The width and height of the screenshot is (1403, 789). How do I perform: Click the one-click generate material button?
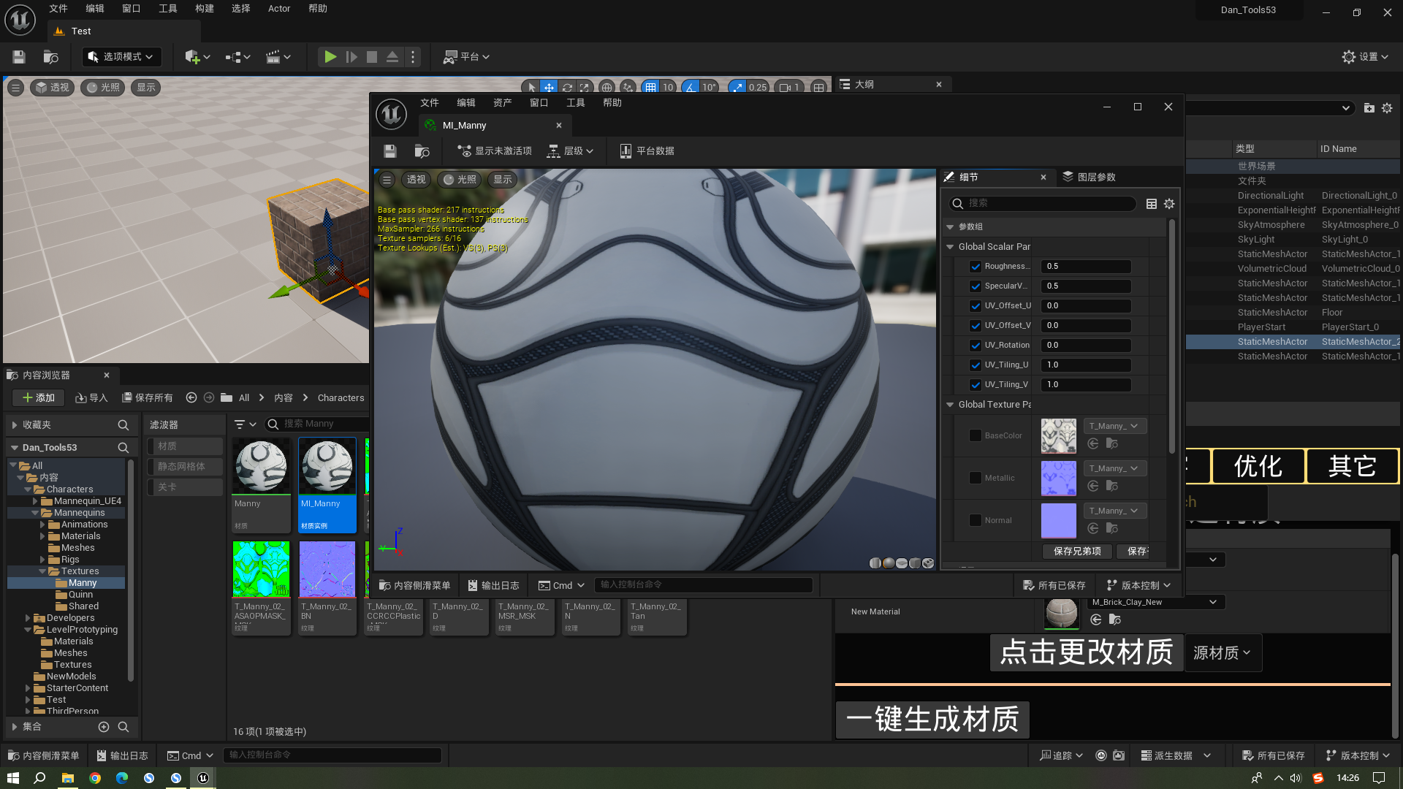pyautogui.click(x=932, y=720)
